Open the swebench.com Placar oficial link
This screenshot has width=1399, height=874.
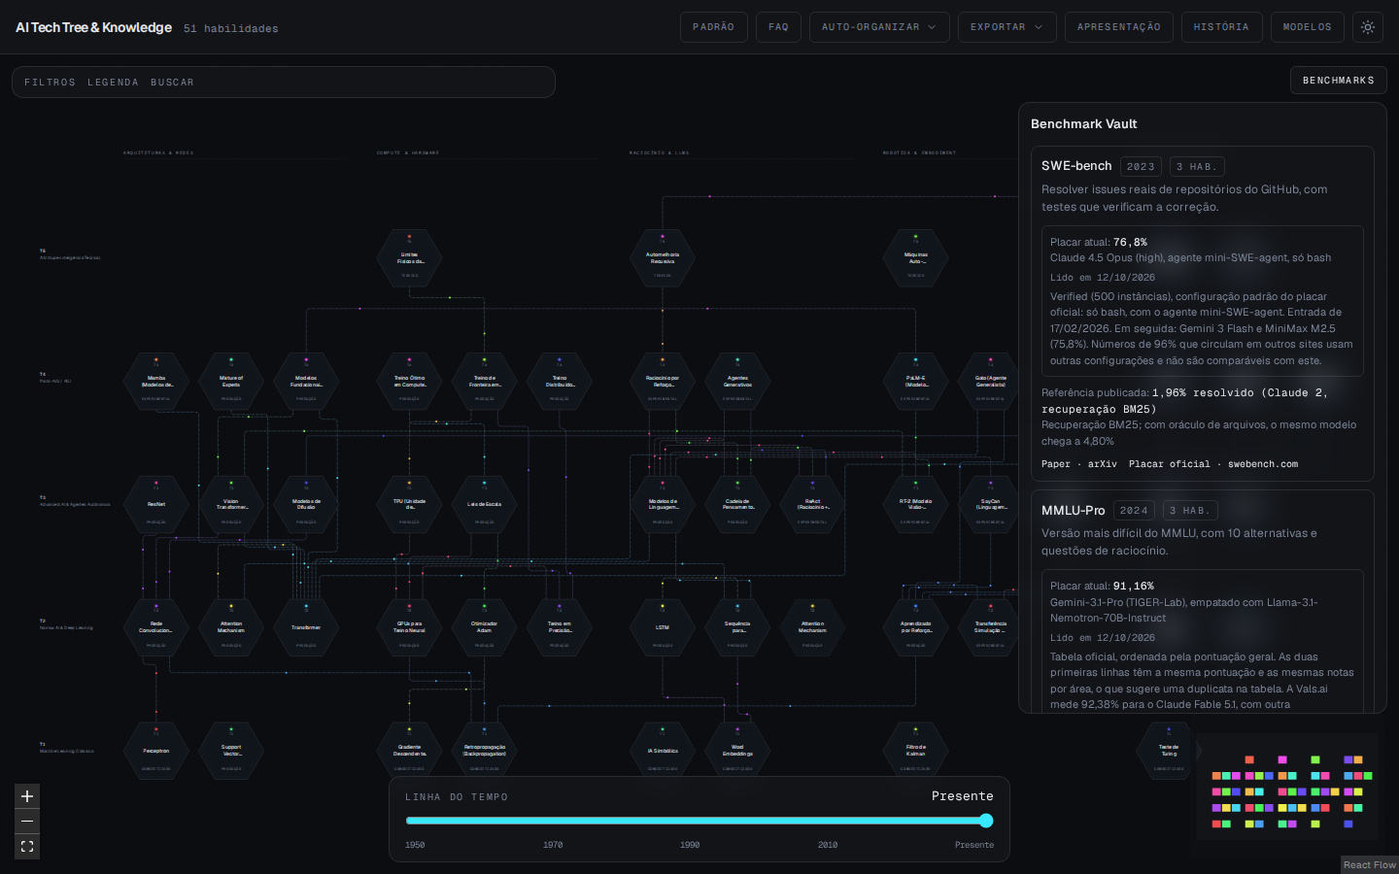1213,464
